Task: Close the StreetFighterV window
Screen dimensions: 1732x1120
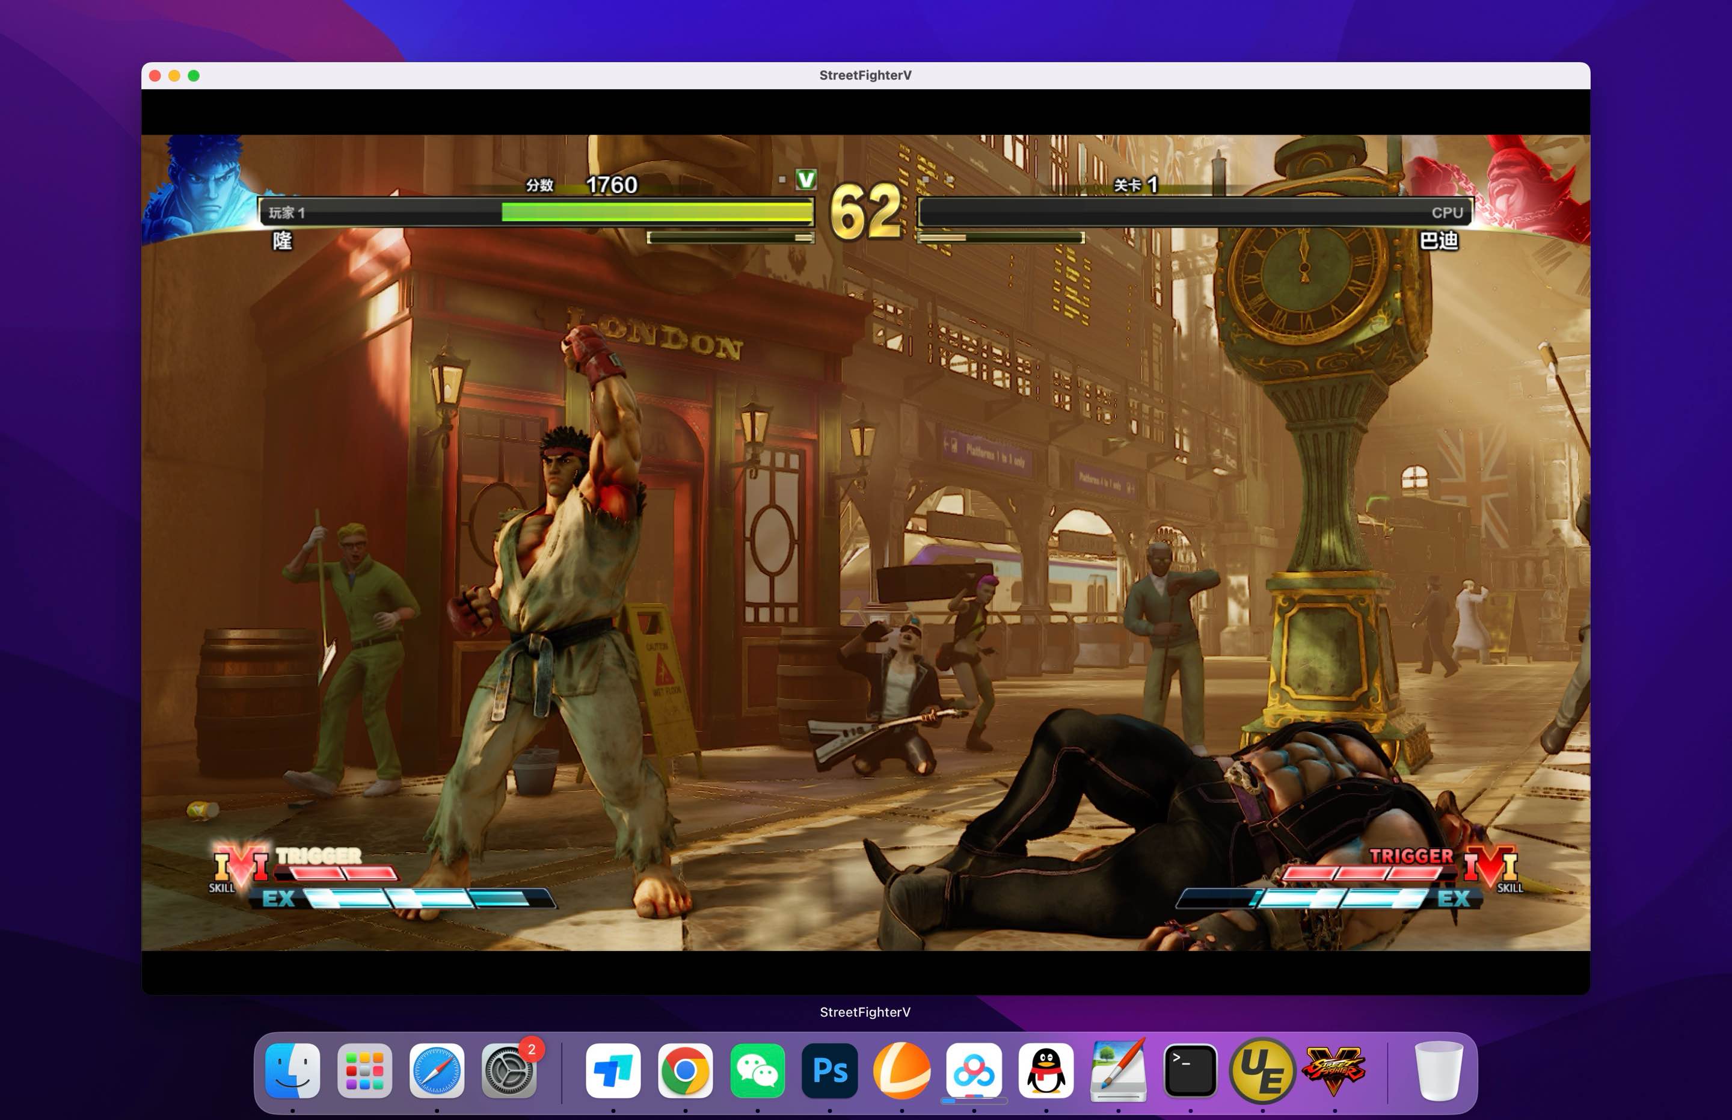Action: [155, 76]
